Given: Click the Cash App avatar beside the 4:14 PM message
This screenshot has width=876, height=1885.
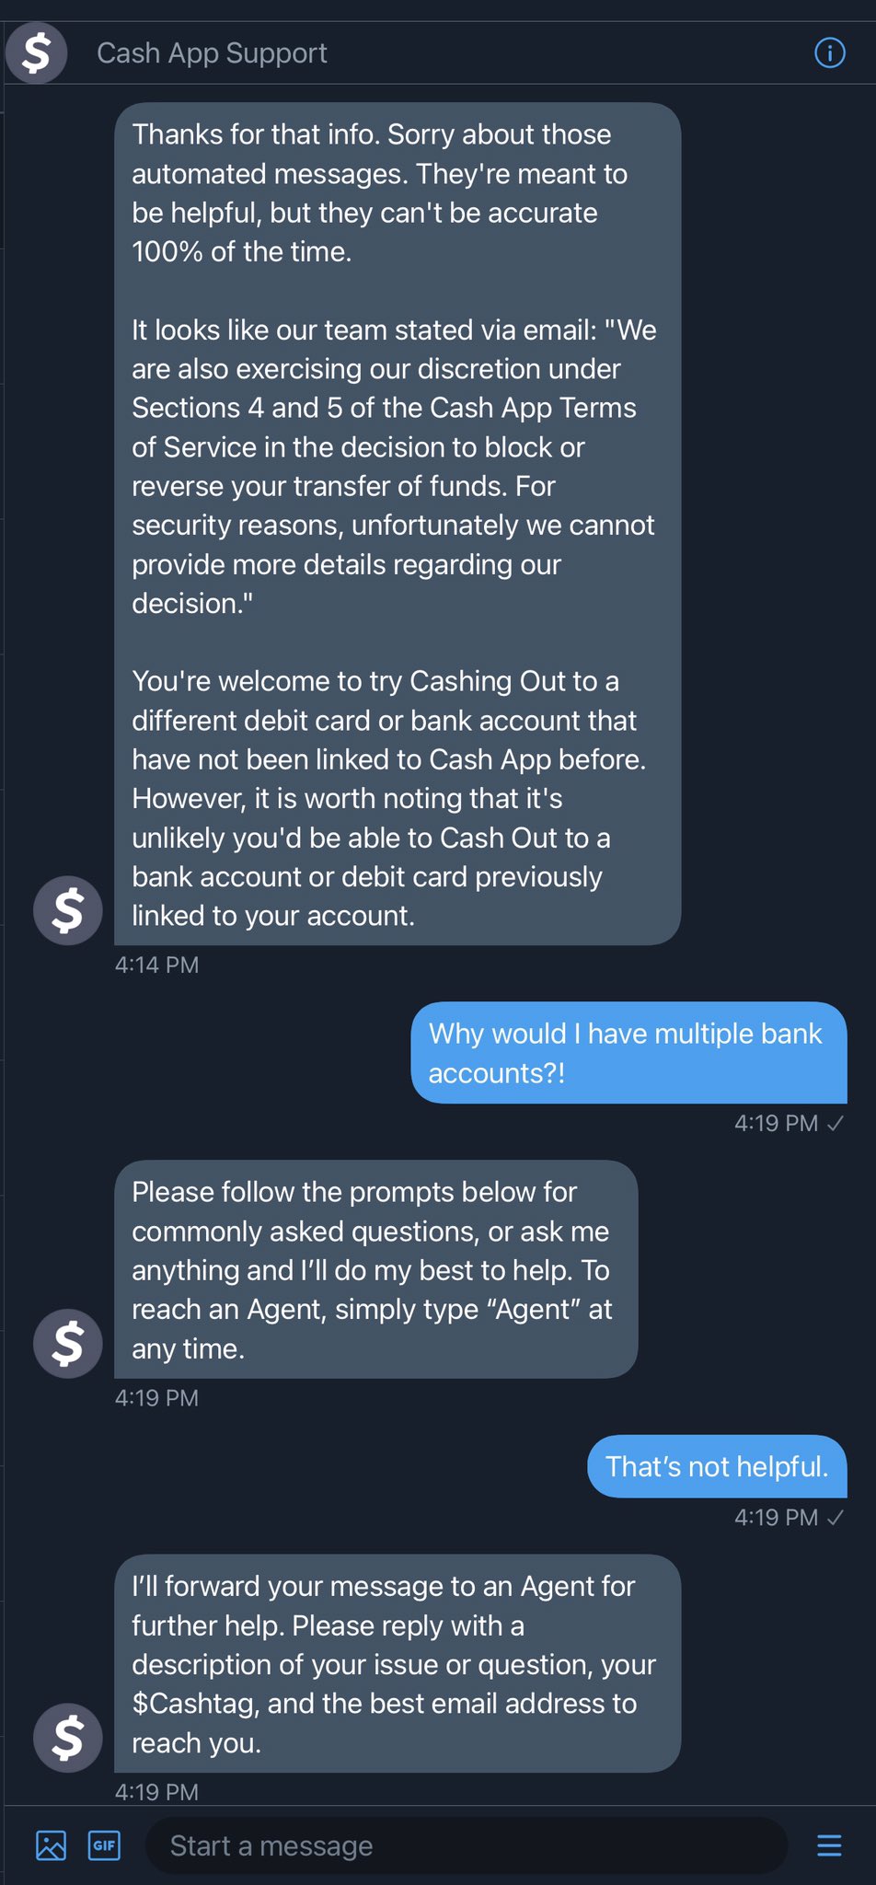Looking at the screenshot, I should coord(67,910).
